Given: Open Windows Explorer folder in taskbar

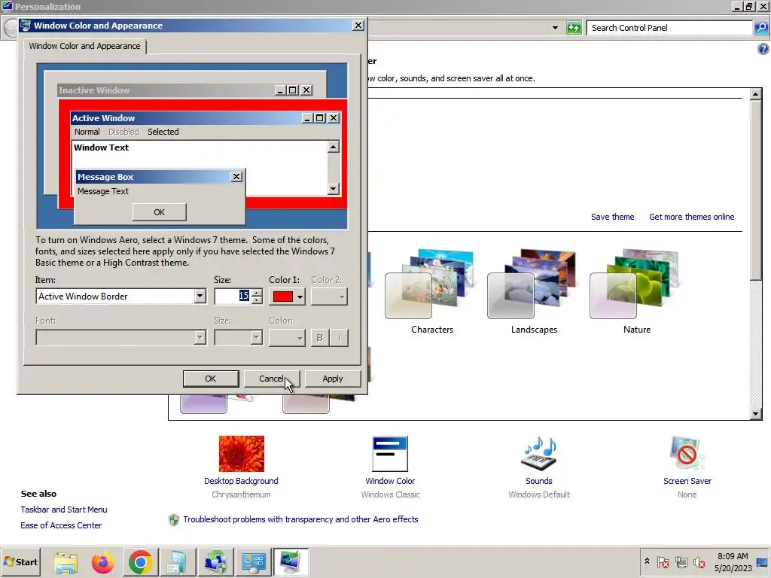Looking at the screenshot, I should tap(66, 561).
